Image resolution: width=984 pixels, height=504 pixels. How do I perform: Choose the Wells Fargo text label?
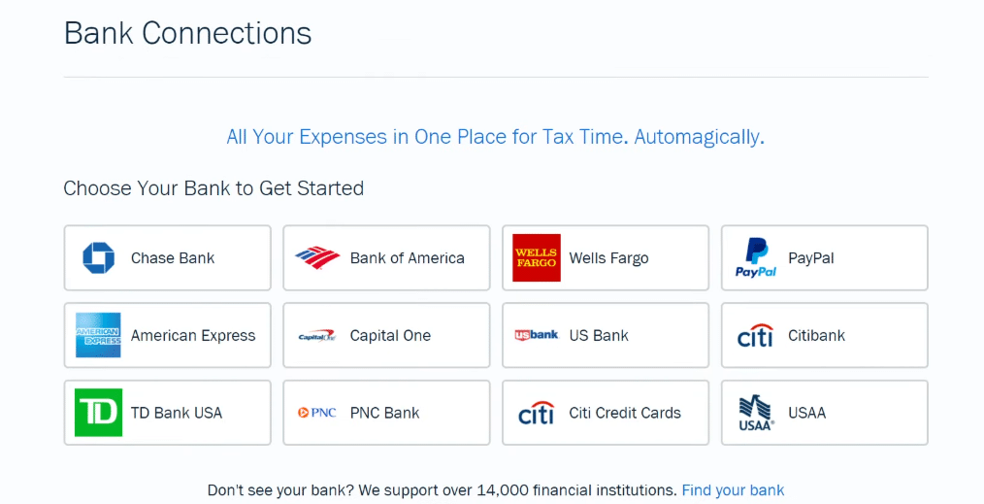coord(608,258)
